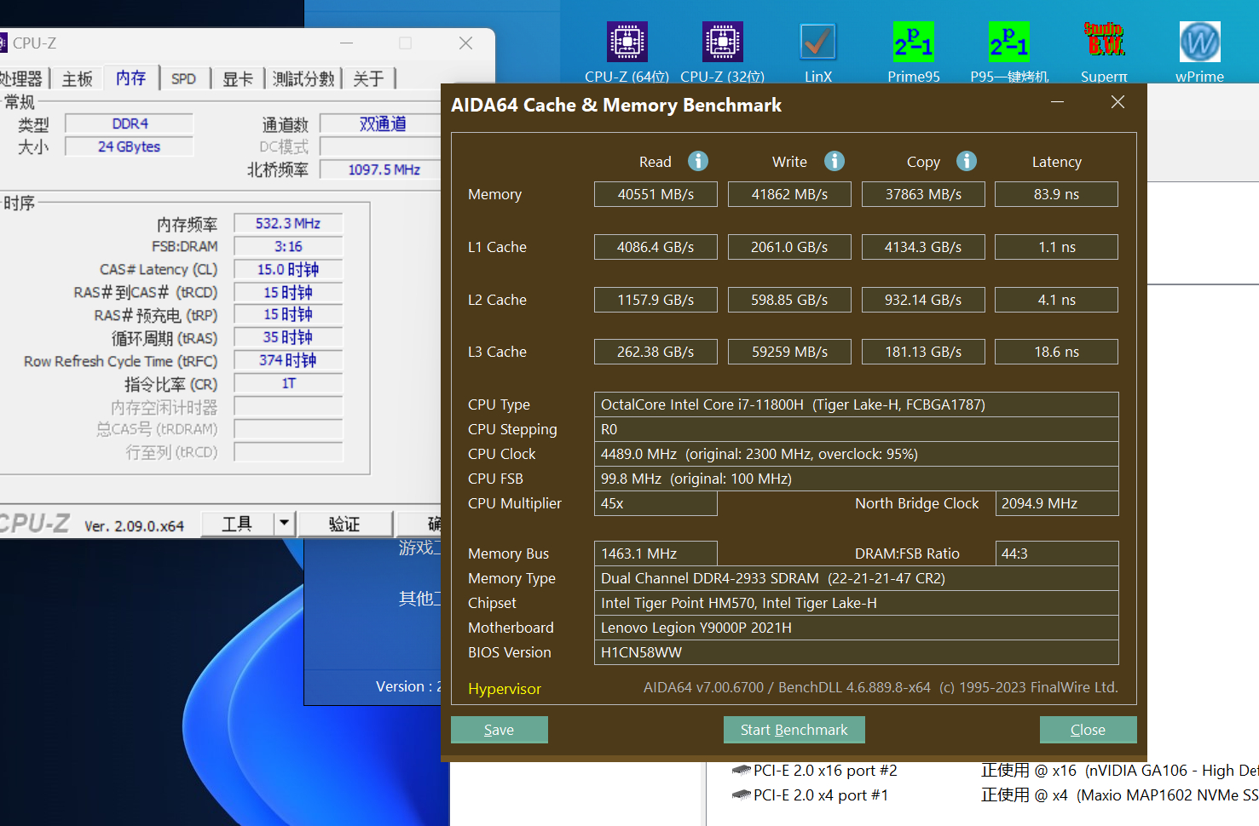Image resolution: width=1259 pixels, height=826 pixels.
Task: Click the DRAM:FSB Ratio value 44:3
Action: point(1057,554)
